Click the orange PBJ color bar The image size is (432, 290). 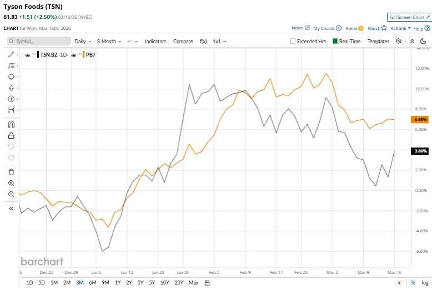[82, 55]
